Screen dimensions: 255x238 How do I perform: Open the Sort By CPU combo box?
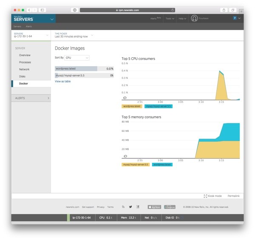coord(77,58)
